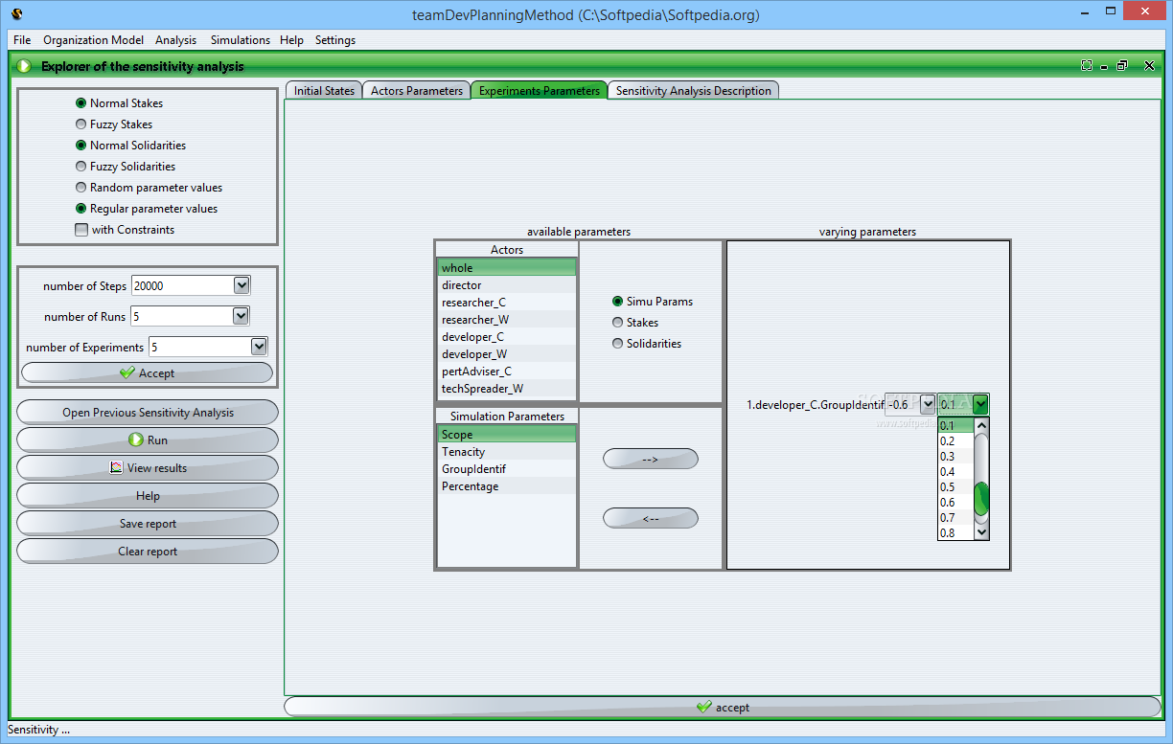1173x744 pixels.
Task: Select 'developer_W' in the Actors list
Action: 507,354
